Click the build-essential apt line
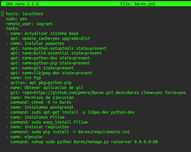Viewport: 191px width, 152px height. (56, 53)
